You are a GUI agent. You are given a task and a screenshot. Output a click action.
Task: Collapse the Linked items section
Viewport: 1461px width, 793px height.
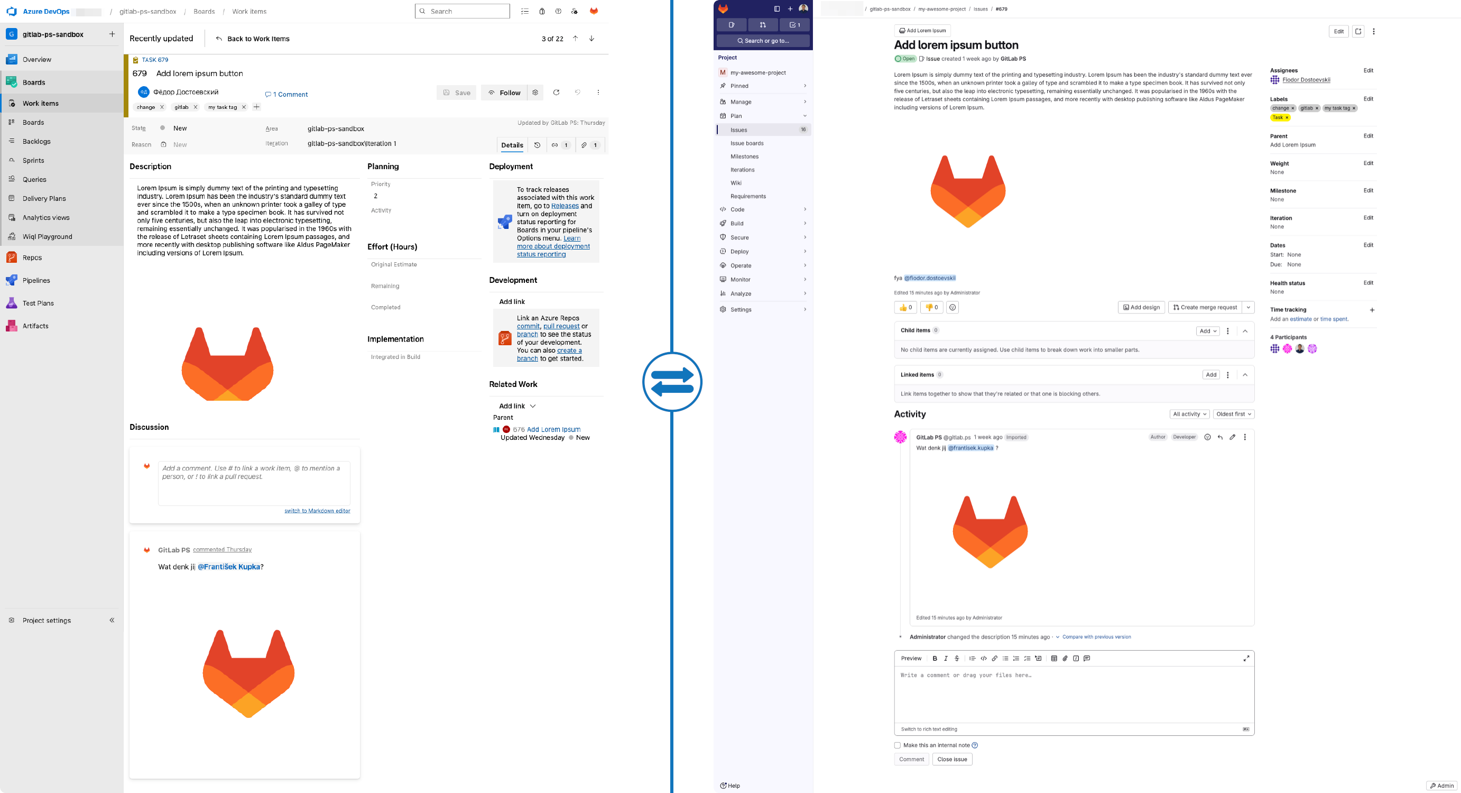(1245, 374)
